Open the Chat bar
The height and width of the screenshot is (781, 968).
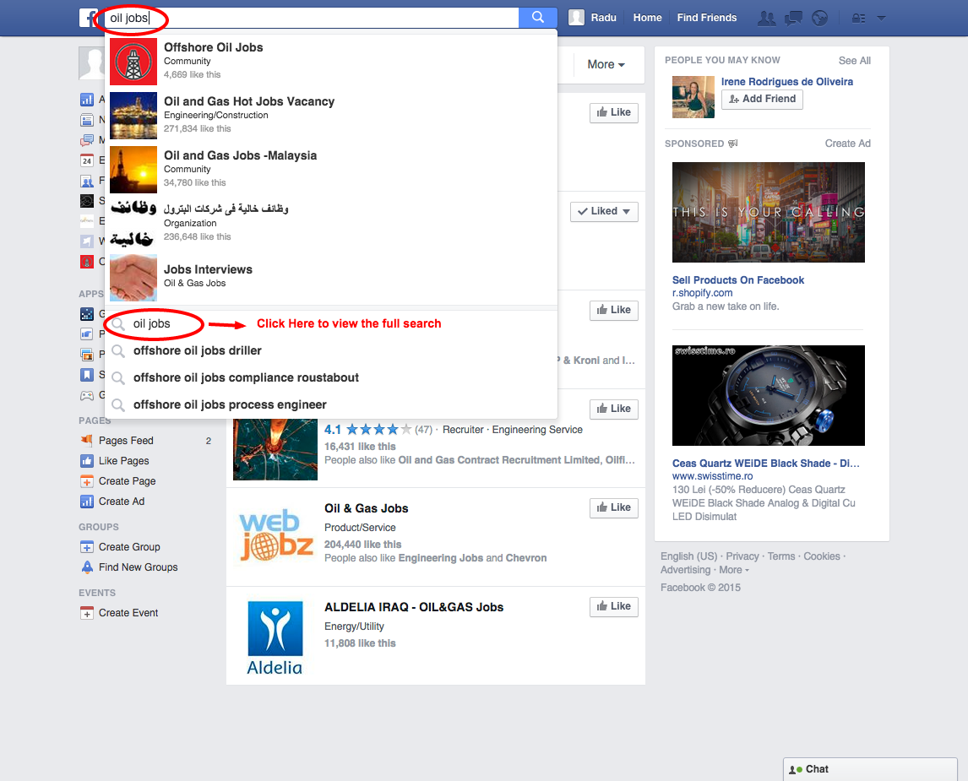point(870,769)
